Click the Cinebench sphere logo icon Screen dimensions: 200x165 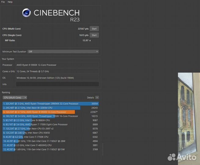(27, 13)
